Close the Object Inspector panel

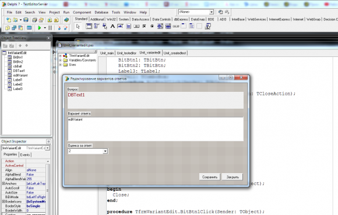tap(48, 141)
